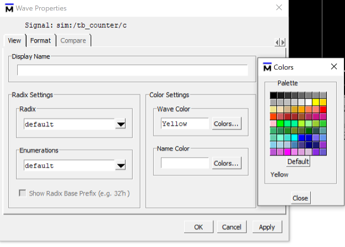Open the Compare tab
345x247 pixels.
tap(73, 41)
